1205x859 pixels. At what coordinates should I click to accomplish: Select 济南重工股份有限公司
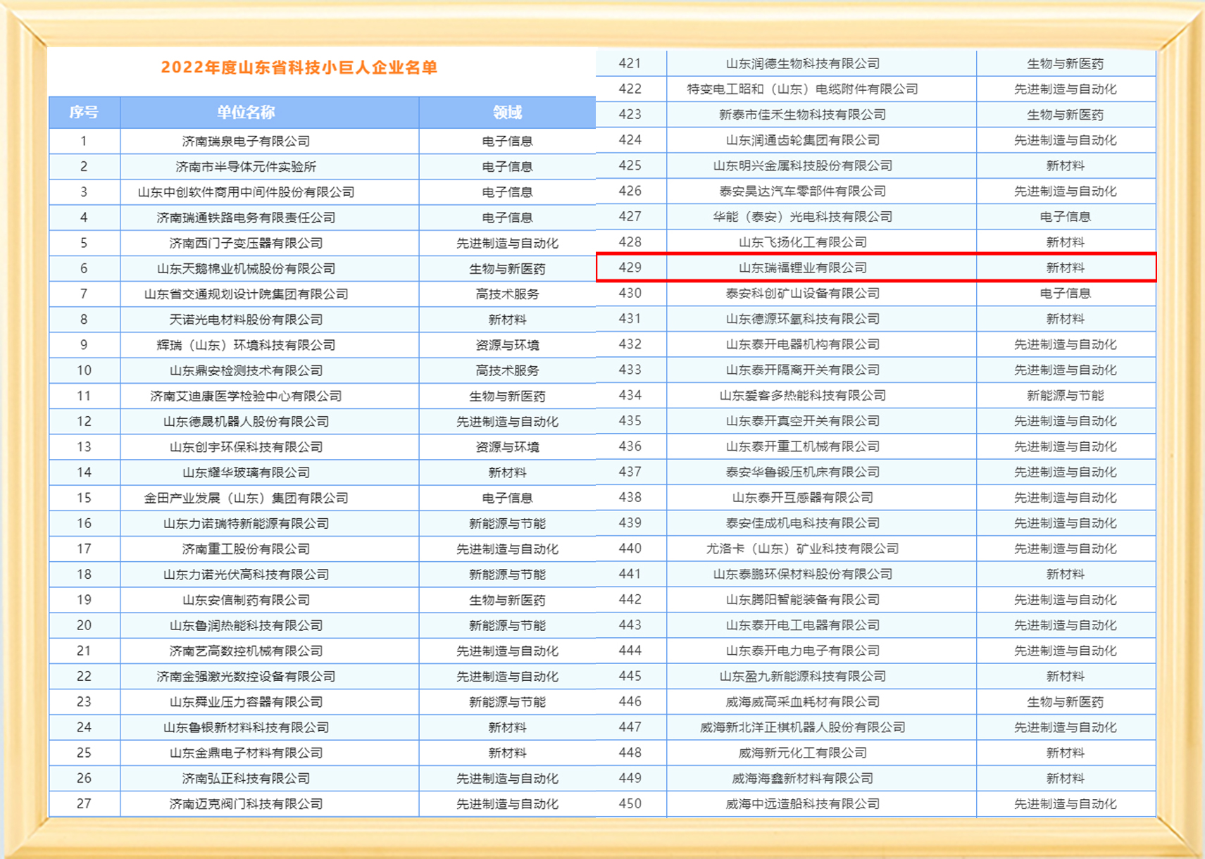[246, 548]
